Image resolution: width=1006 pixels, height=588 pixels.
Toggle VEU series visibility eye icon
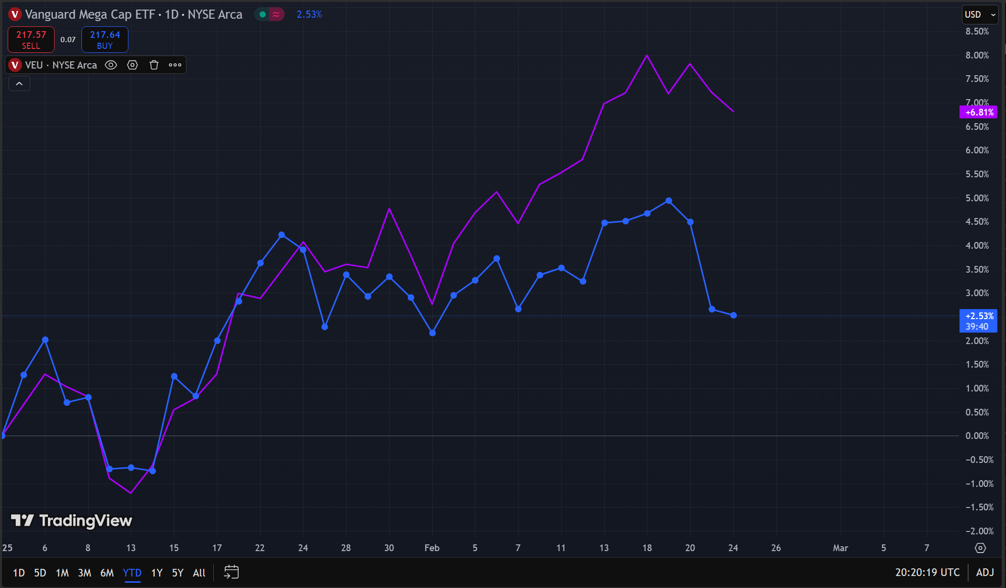111,65
